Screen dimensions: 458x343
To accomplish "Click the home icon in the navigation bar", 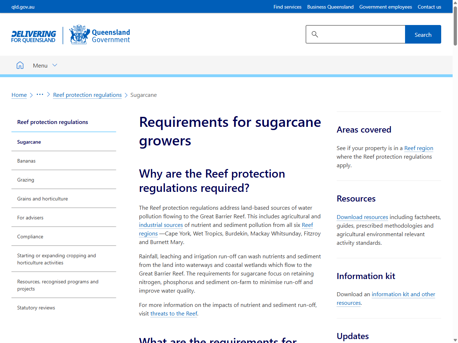I will 20,65.
